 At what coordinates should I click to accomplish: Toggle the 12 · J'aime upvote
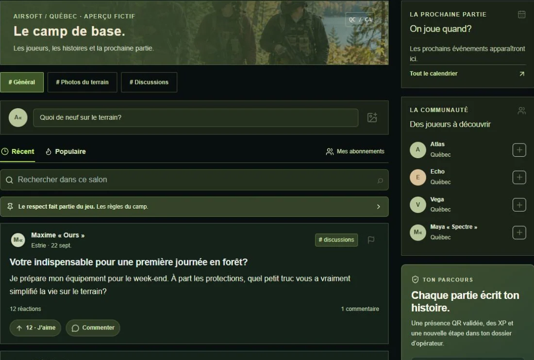35,327
